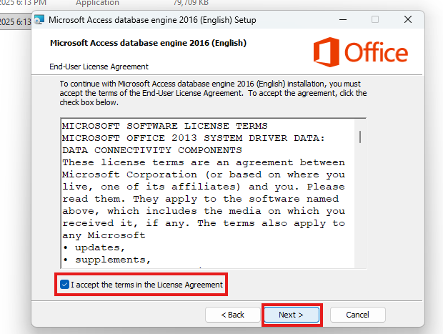This screenshot has height=334, width=443.
Task: Click the 'MICROSOFT SOFTWARE LICENSE TERMS' heading line
Action: [x=164, y=125]
